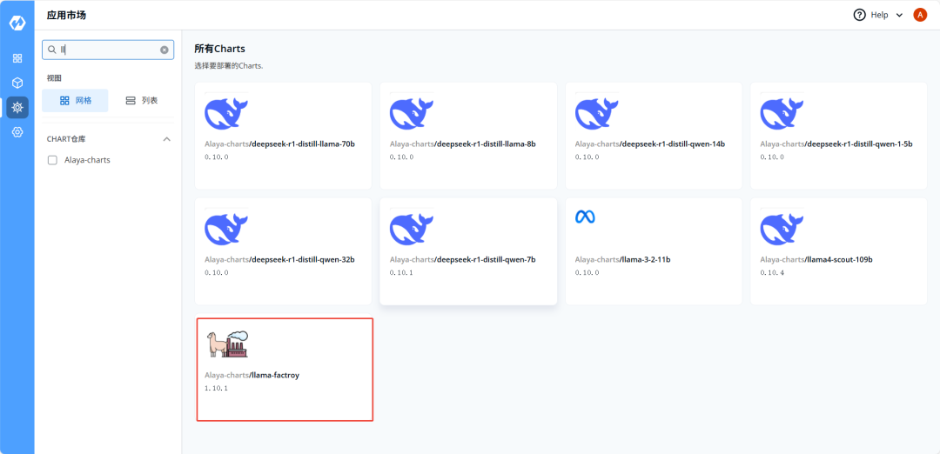Image resolution: width=940 pixels, height=454 pixels.
Task: Click version 0.10.4 on llama4-scout-109b card
Action: tap(771, 273)
